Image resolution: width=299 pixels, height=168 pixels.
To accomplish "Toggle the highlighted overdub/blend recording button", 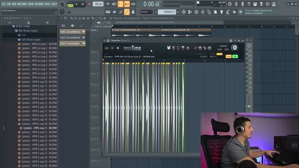I will point(127,4).
